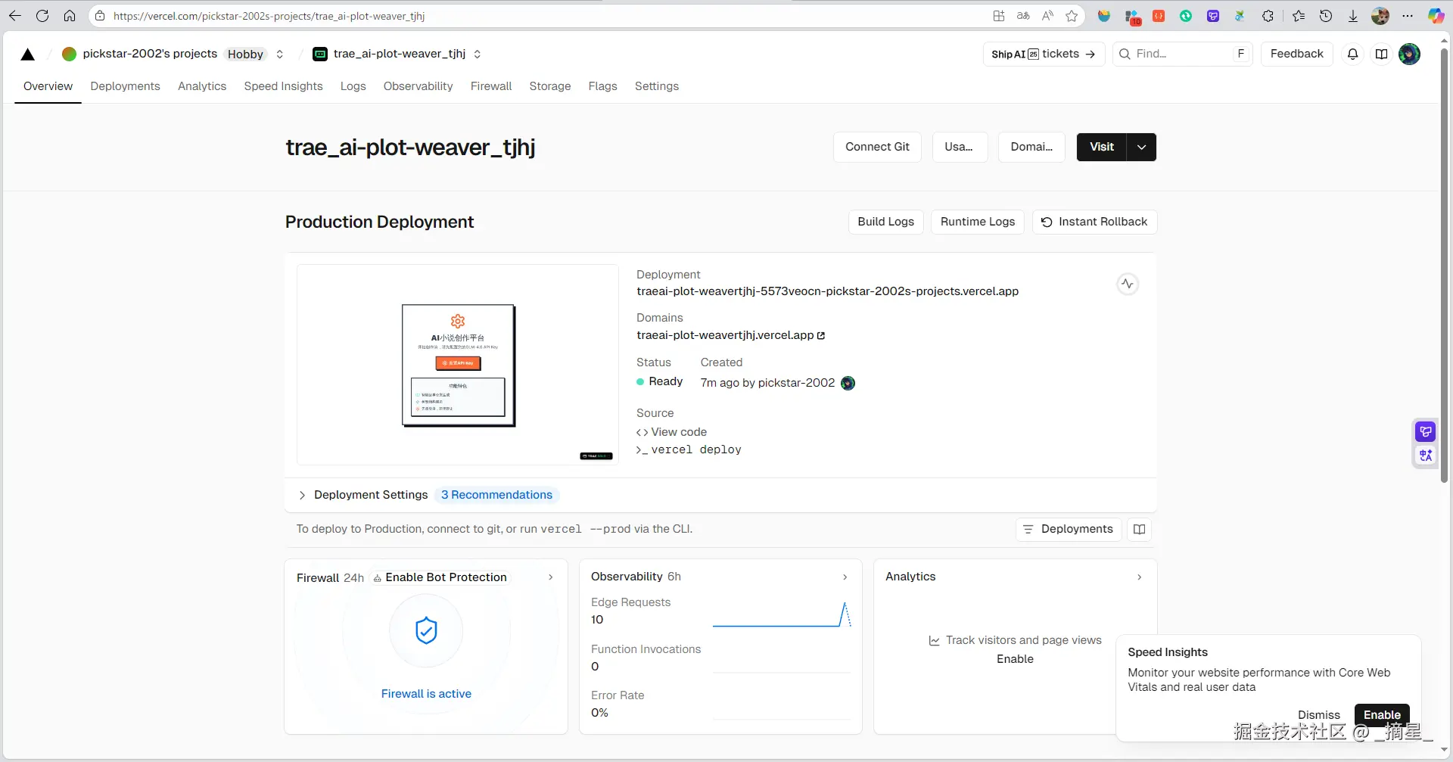Viewport: 1453px width, 762px height.
Task: Open the Ship AI tickets link
Action: tap(1044, 54)
